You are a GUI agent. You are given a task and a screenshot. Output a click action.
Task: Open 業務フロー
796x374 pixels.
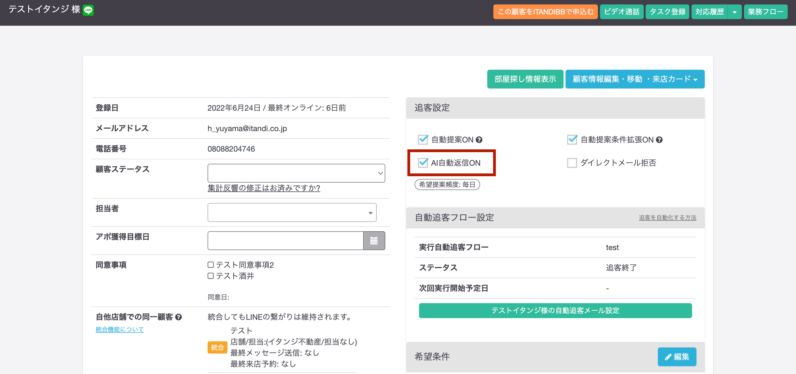765,12
